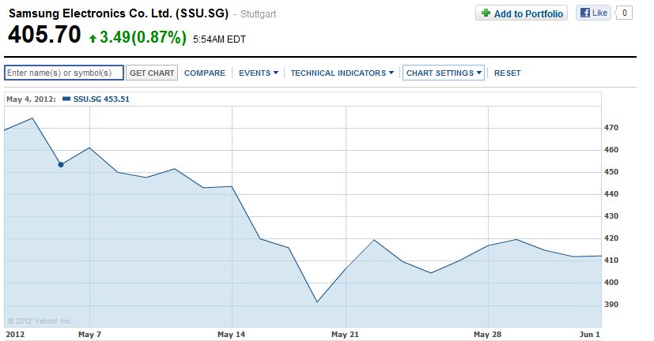
Task: Click the 5:54AM EDT timestamp
Action: coord(219,39)
